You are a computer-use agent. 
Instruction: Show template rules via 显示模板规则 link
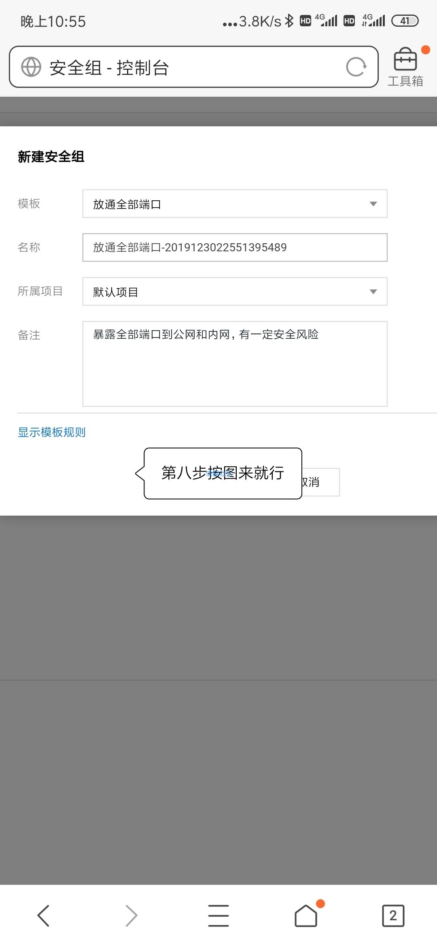coord(52,432)
